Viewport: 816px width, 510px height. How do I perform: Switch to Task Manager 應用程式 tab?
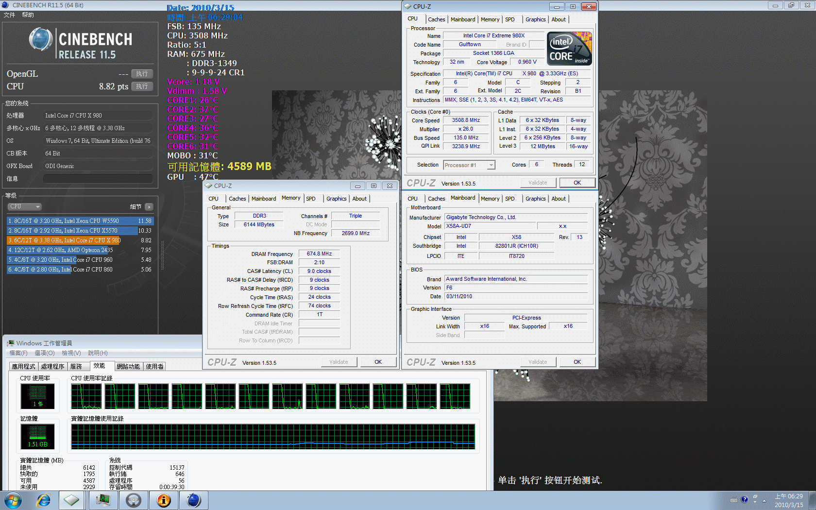pyautogui.click(x=24, y=367)
